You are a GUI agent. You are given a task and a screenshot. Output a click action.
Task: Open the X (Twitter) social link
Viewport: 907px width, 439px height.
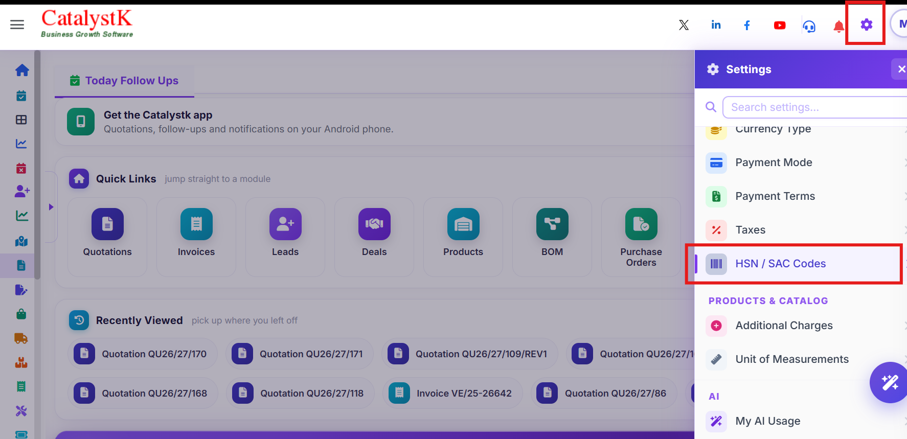pos(684,25)
